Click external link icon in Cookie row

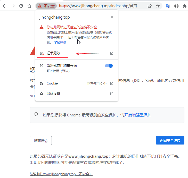point(112,83)
